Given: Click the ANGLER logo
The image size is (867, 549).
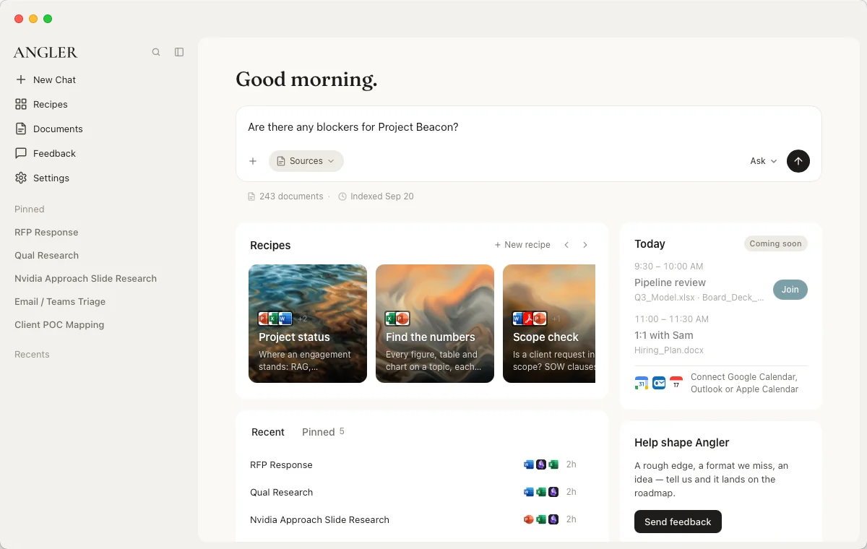Looking at the screenshot, I should pyautogui.click(x=46, y=52).
